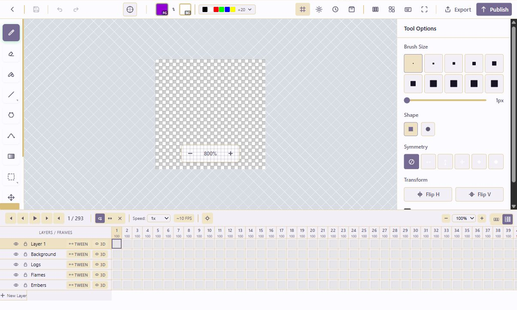Select the Curve tool
The image size is (517, 310).
pos(11,136)
